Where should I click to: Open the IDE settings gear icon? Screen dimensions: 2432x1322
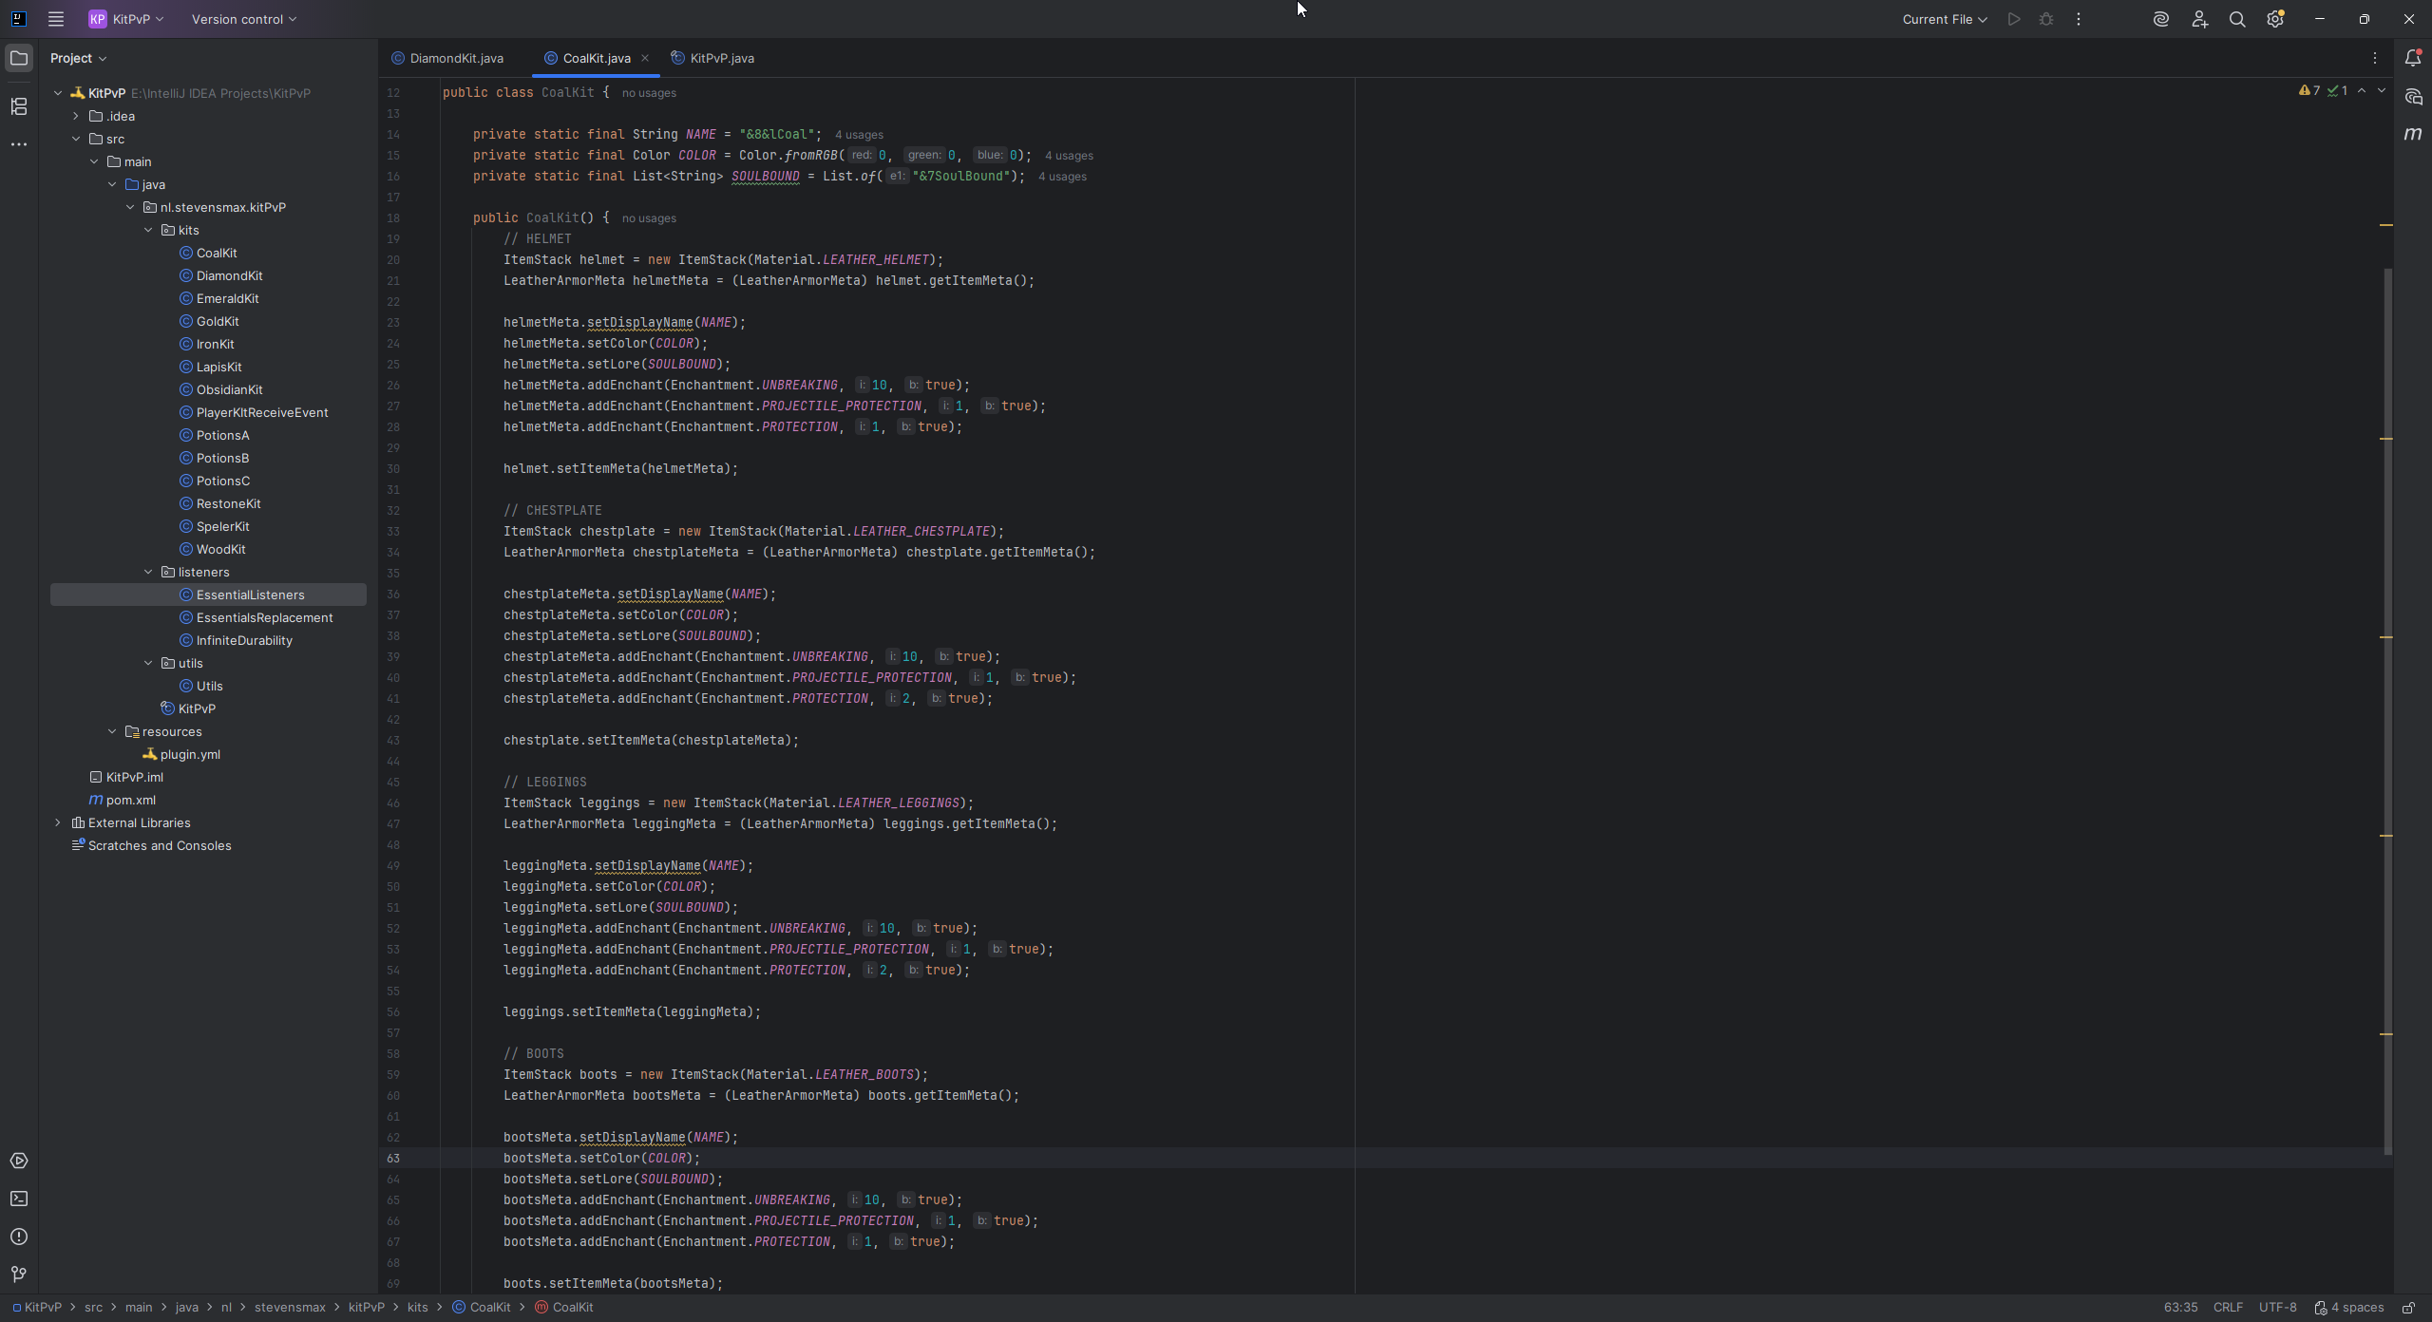tap(2275, 19)
